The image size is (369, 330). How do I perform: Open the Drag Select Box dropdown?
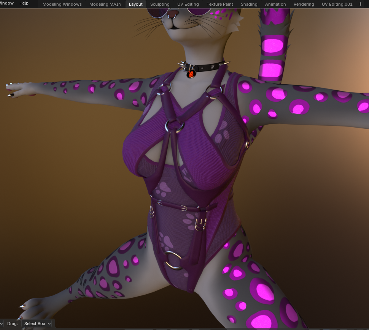pos(37,324)
